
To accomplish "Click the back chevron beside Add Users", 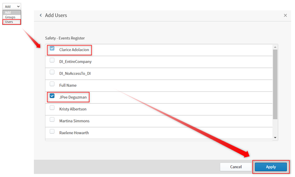I will click(40, 15).
